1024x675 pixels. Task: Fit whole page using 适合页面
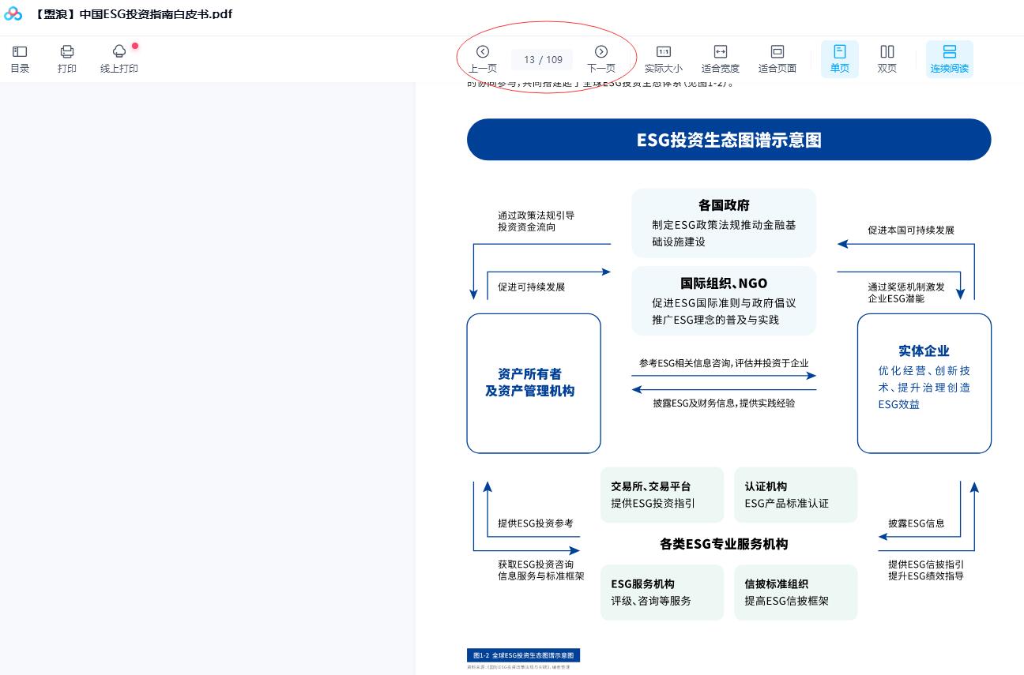coord(777,59)
